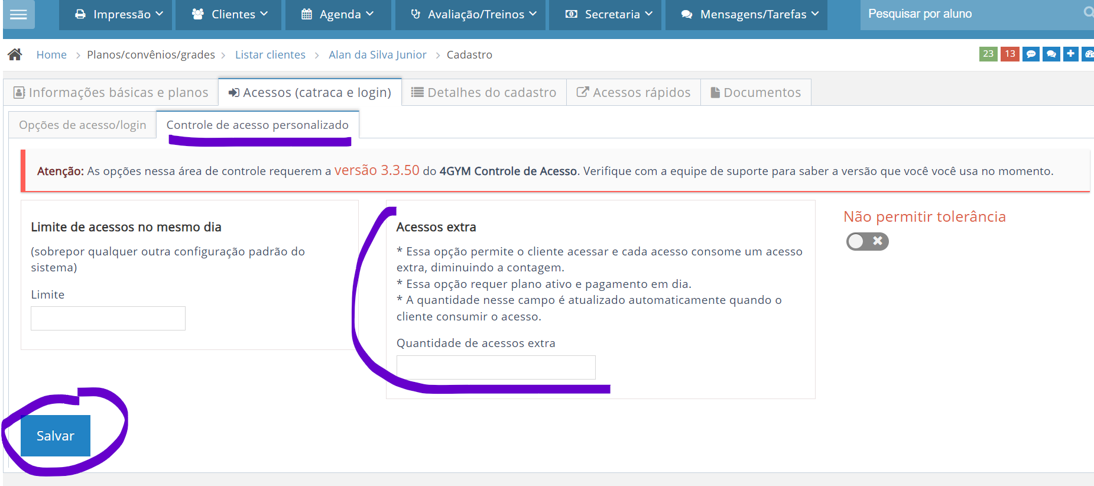Click the Quantidade de acessos extra field
Screen dimensions: 1094x486
coord(496,367)
